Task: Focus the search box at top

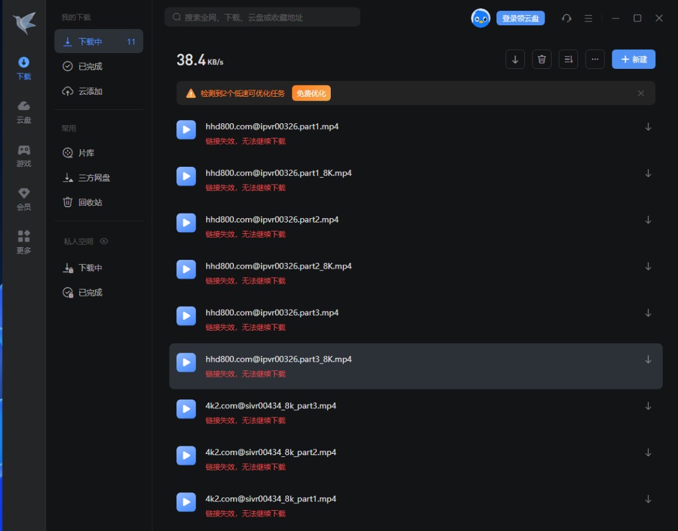Action: coord(262,17)
